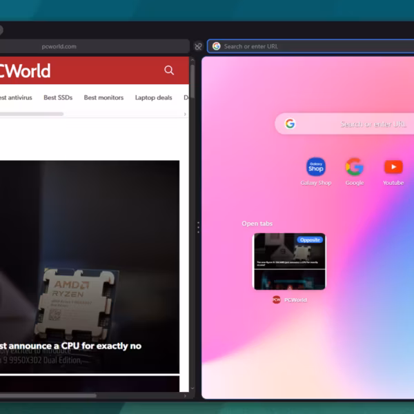Open the Best SSDs link
The image size is (414, 414).
(x=58, y=98)
